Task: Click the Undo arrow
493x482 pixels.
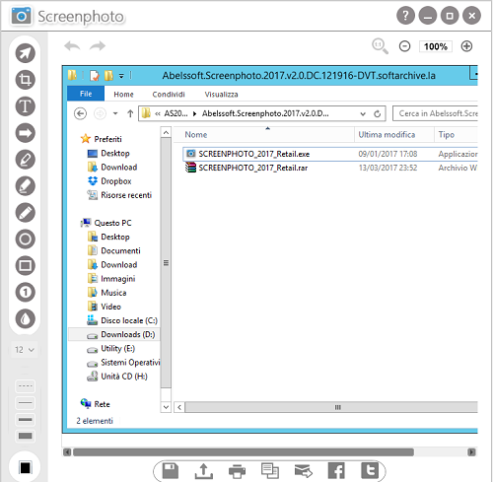Action: tap(72, 46)
